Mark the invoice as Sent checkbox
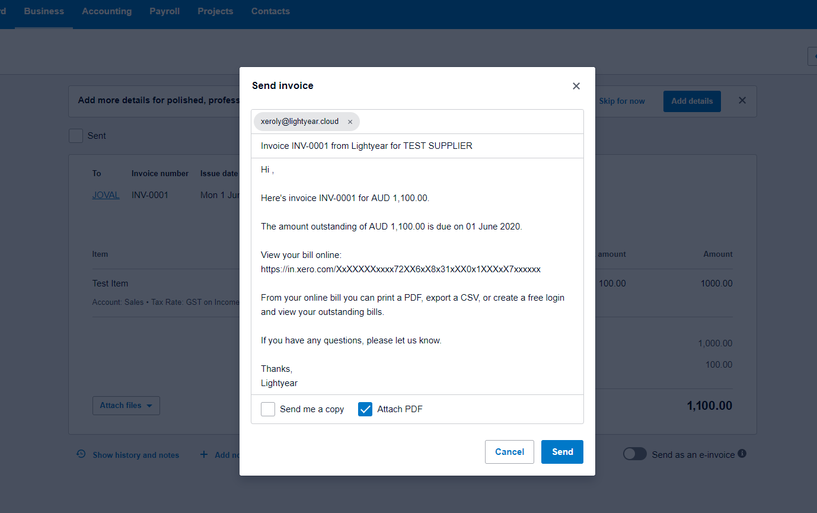Screen dimensions: 817x513 [76, 136]
